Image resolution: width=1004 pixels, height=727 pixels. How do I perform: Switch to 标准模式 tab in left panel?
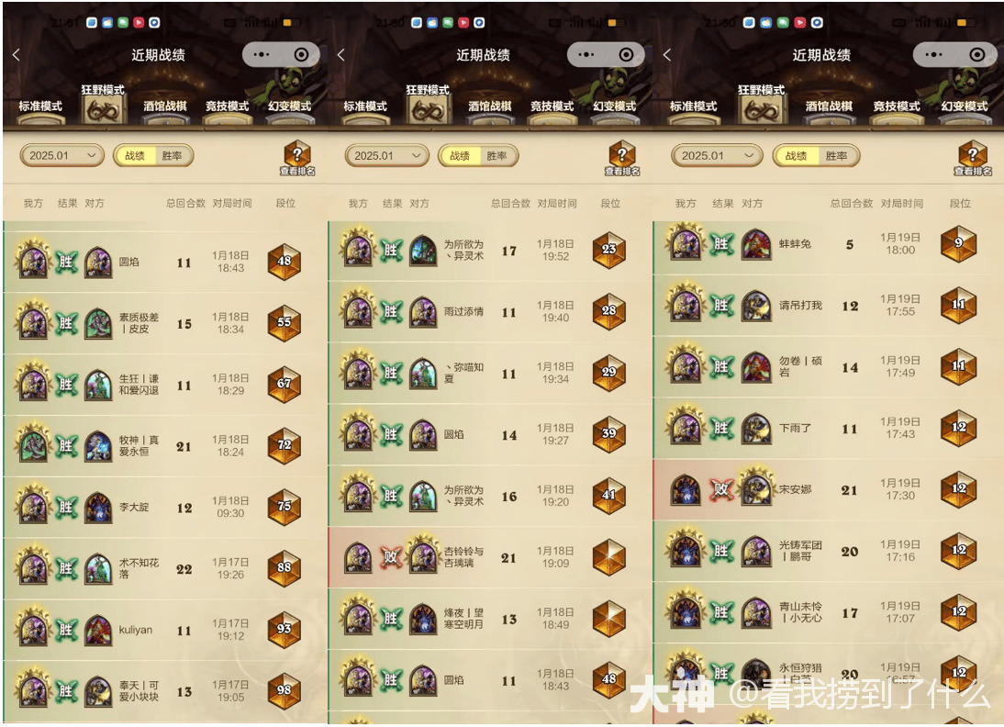click(x=40, y=107)
